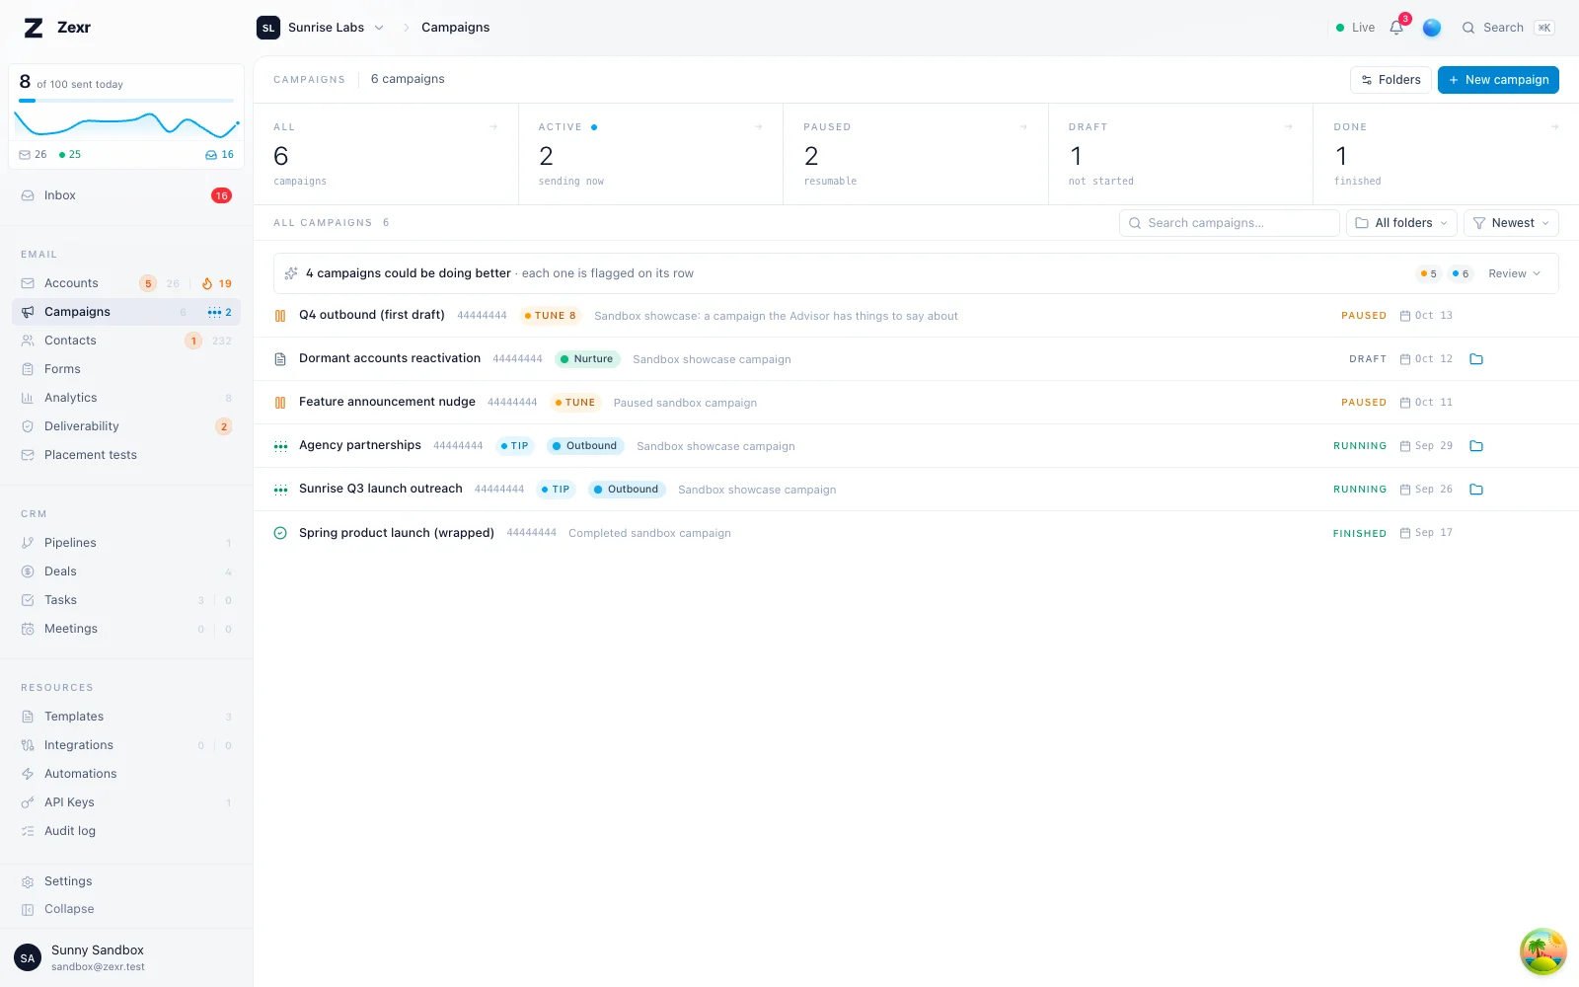Click paused icon beside Q4 outbound (first draft)
Viewport: 1579px width, 987px height.
pyautogui.click(x=280, y=316)
